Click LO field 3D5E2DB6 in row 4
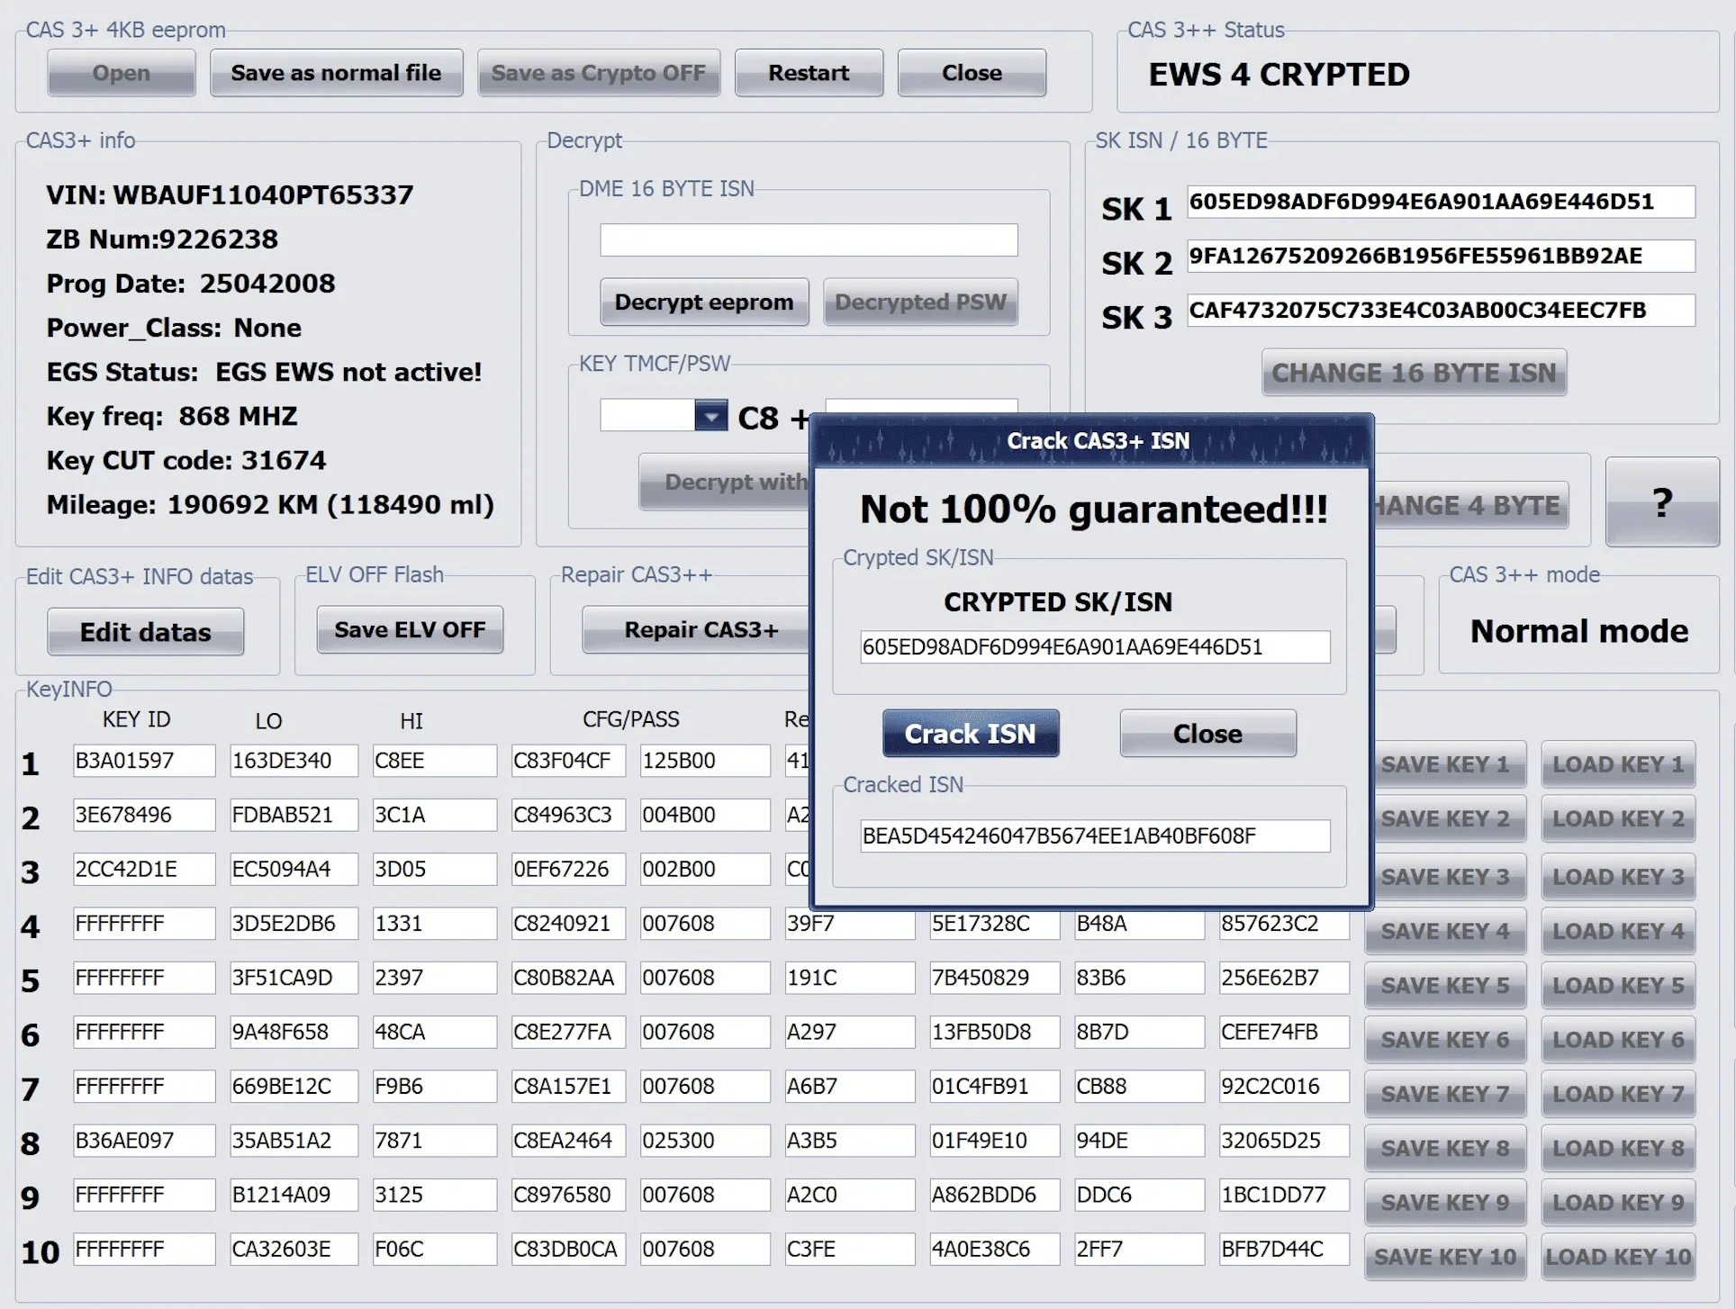1736x1309 pixels. coord(294,923)
